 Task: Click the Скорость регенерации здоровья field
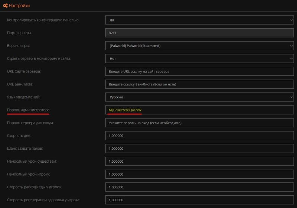[199, 200]
